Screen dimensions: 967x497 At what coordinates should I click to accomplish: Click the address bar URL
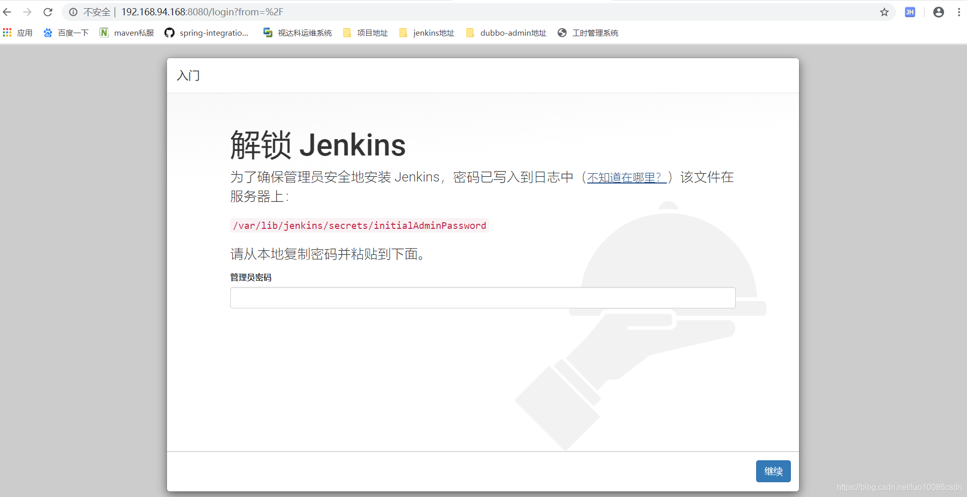[202, 12]
